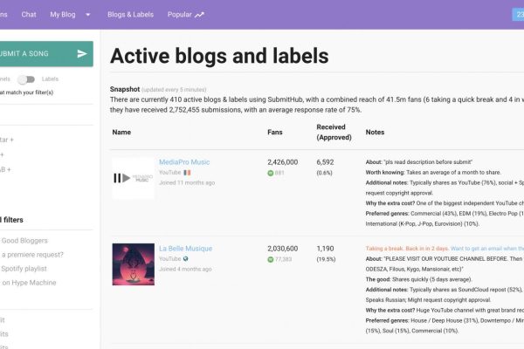The height and width of the screenshot is (349, 524).
Task: Select the Spotify playlist filter
Action: tap(24, 269)
